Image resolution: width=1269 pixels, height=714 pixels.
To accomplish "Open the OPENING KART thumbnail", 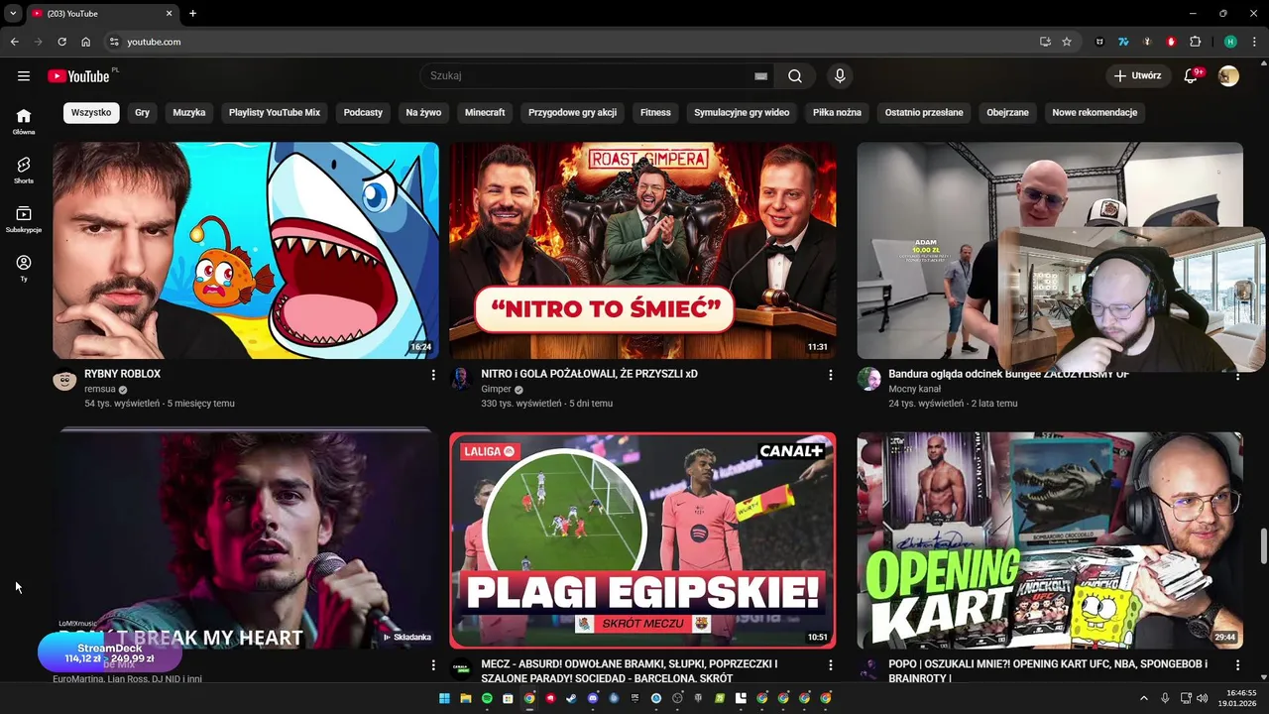I will click(x=1050, y=540).
